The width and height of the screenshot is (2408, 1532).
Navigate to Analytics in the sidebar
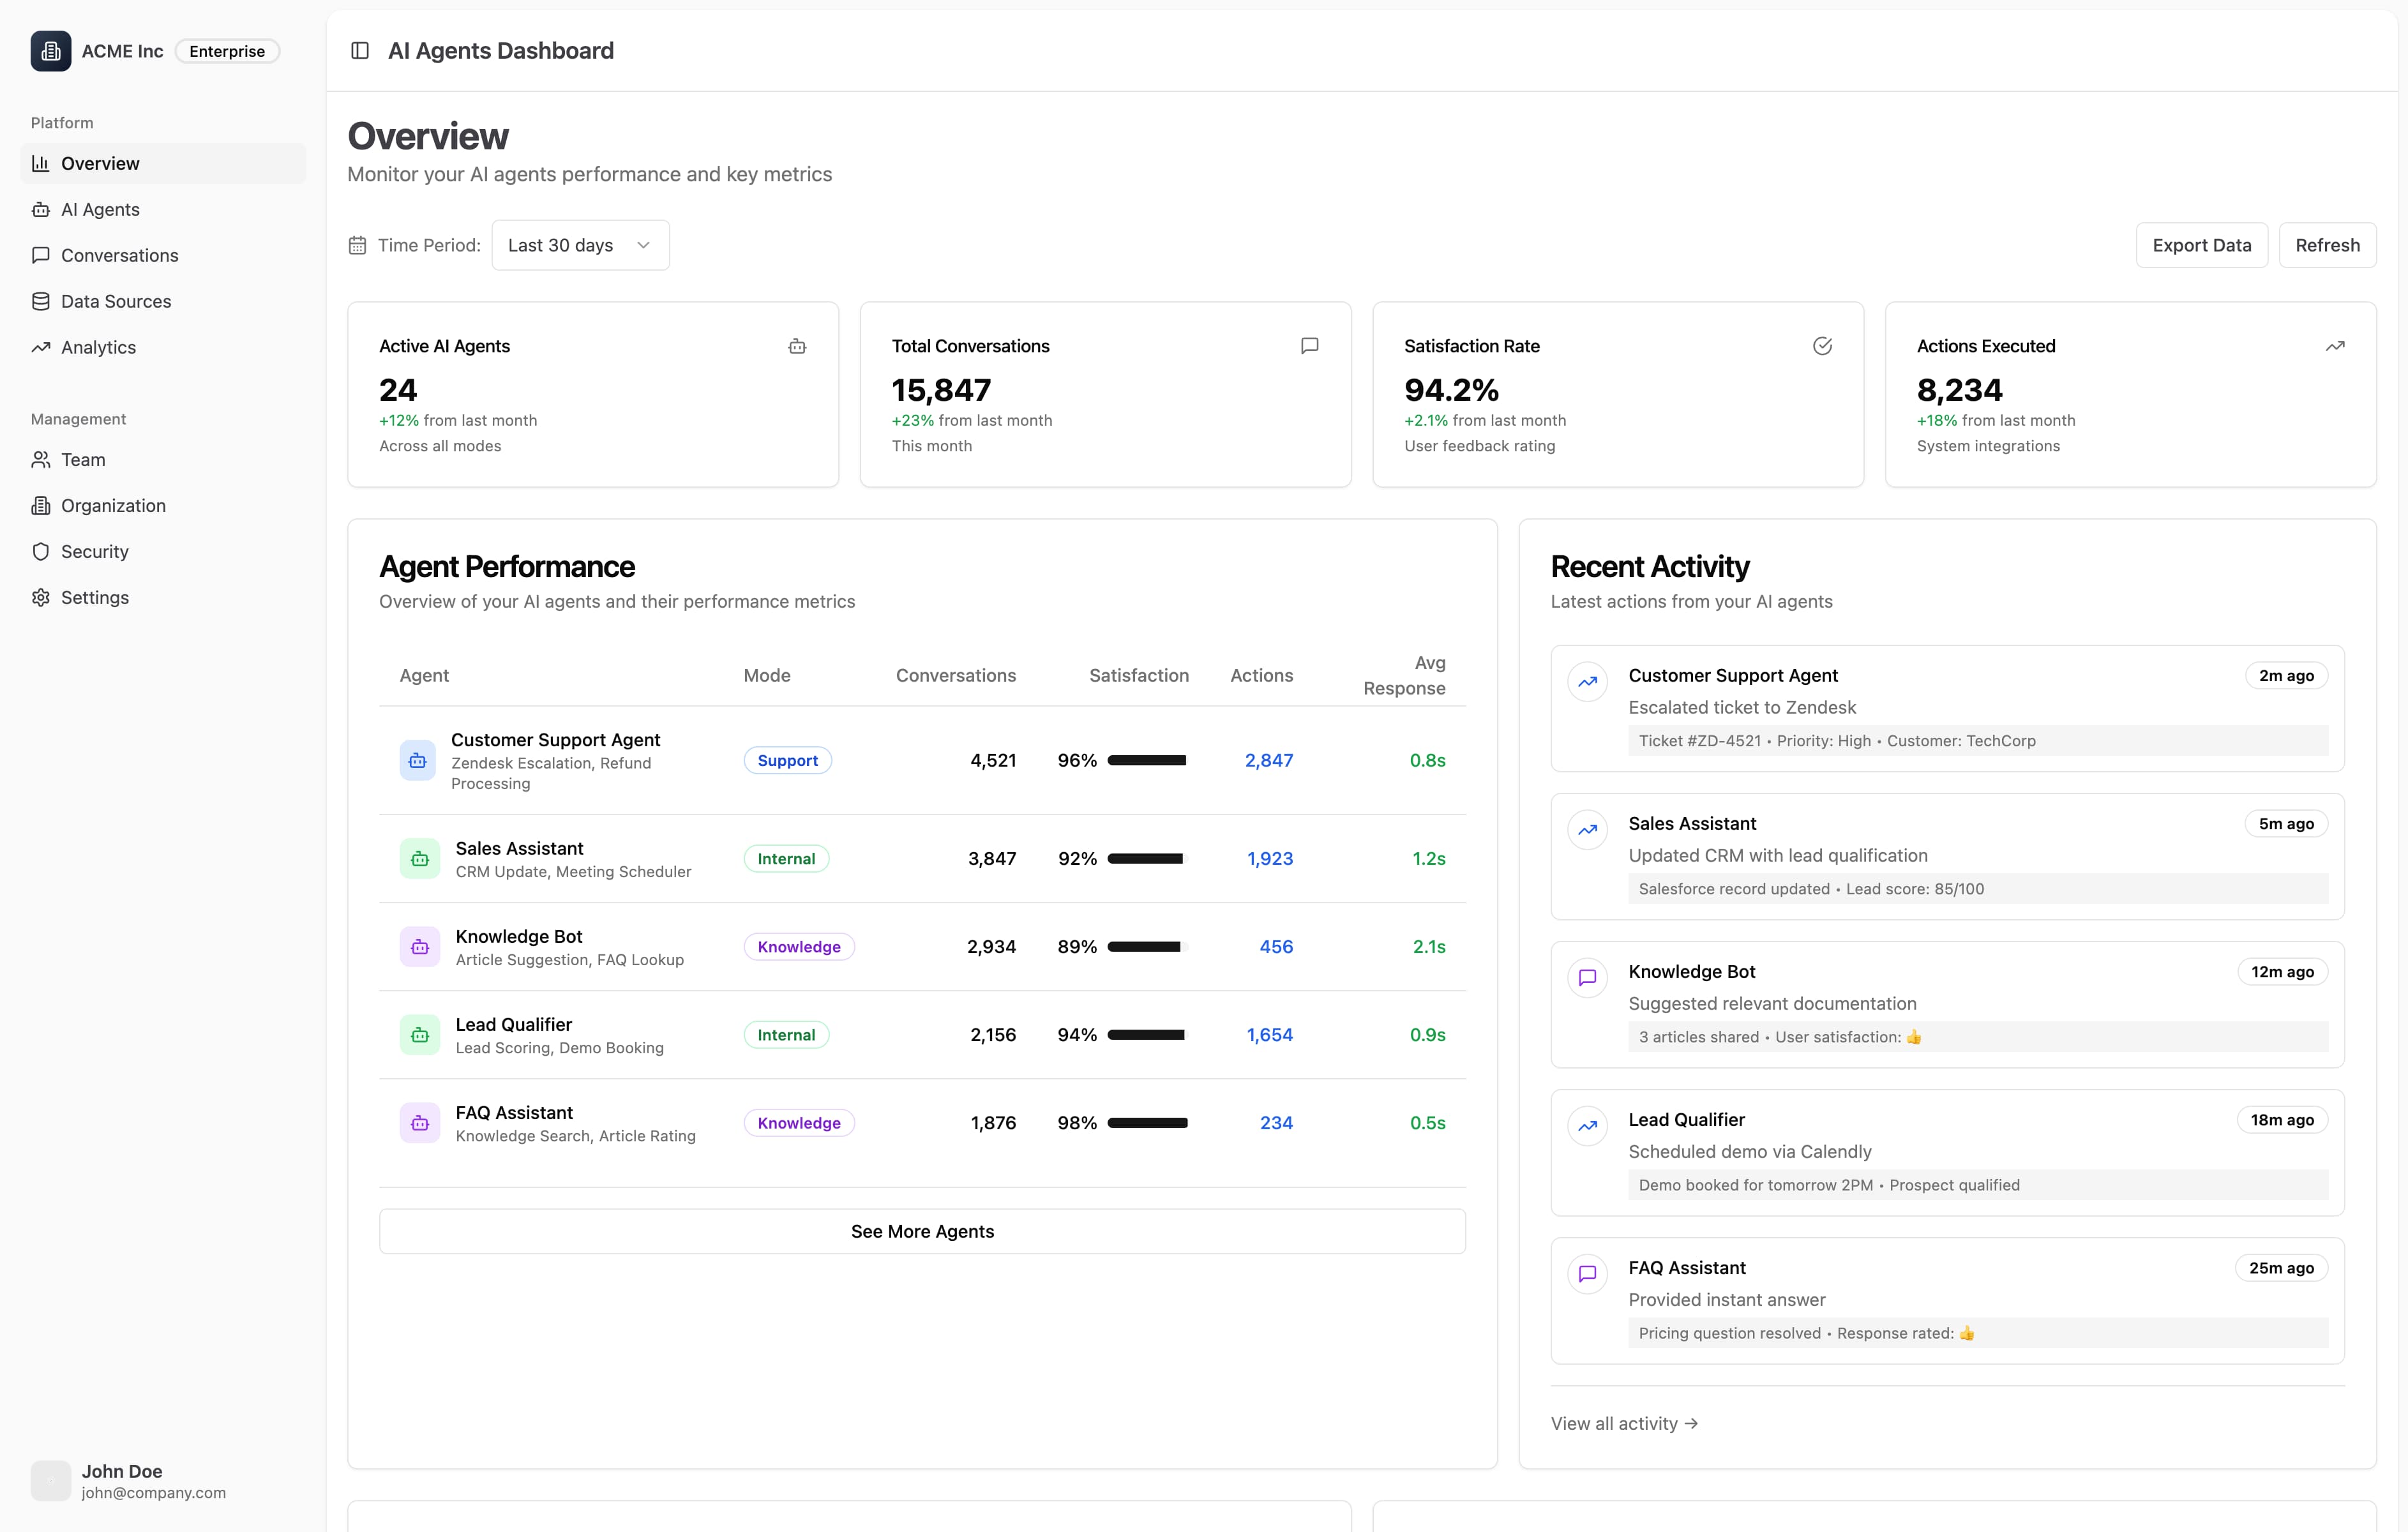pyautogui.click(x=163, y=347)
